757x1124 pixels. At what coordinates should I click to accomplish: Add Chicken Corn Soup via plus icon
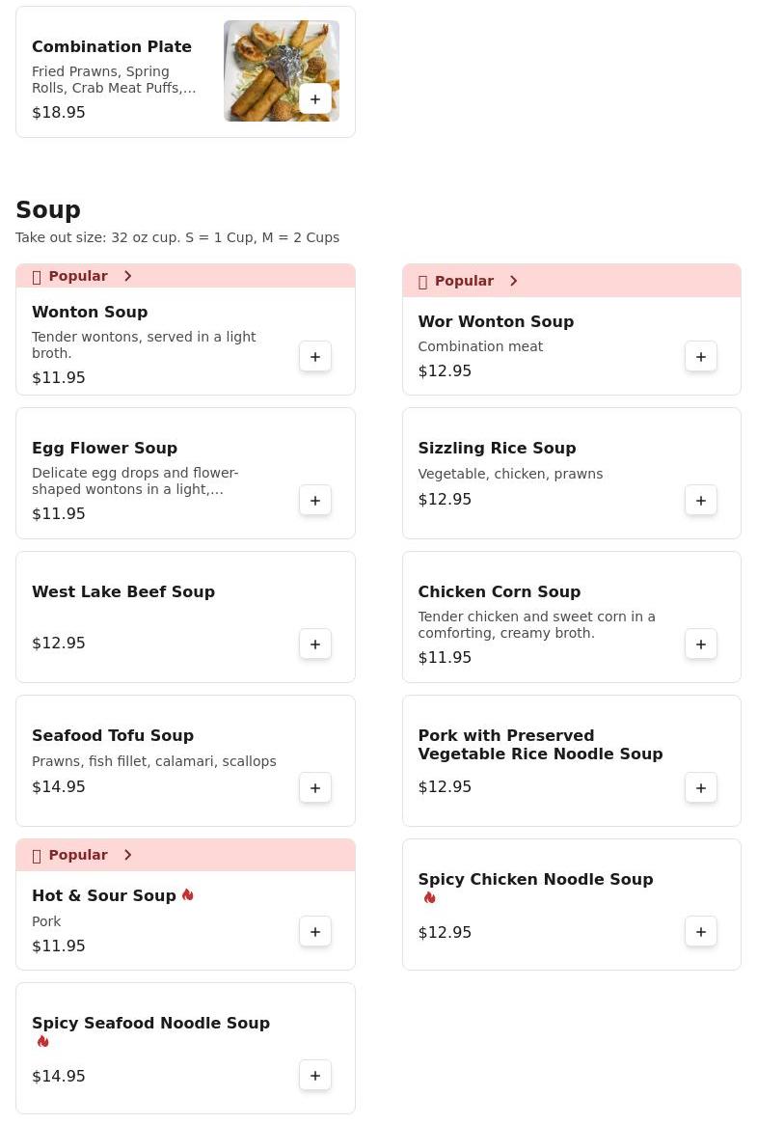[x=701, y=644]
